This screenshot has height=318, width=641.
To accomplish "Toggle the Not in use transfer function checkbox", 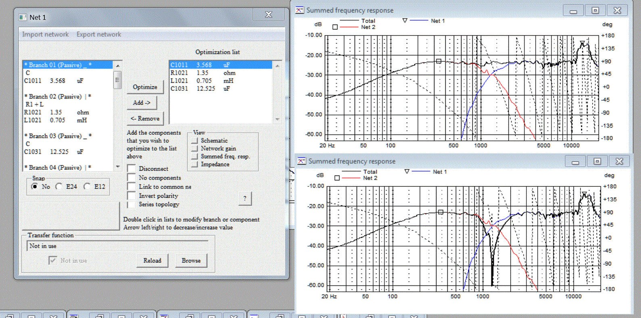I will click(x=52, y=261).
